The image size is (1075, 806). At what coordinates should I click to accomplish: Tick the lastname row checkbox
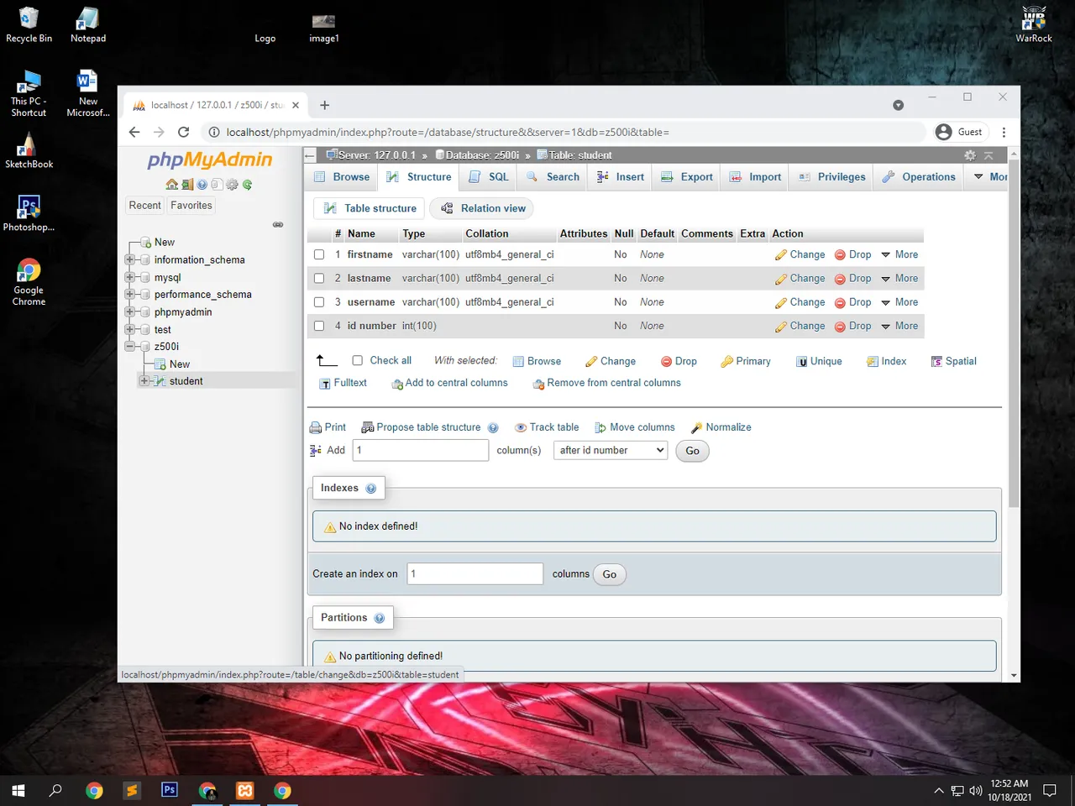point(319,278)
